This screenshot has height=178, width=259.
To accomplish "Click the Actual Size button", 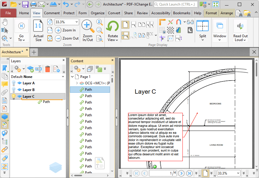I will click(x=38, y=30).
